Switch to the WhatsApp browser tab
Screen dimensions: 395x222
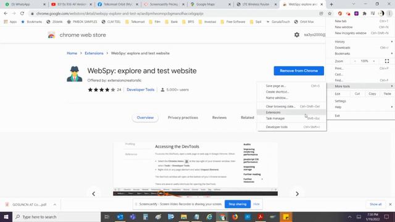25,4
